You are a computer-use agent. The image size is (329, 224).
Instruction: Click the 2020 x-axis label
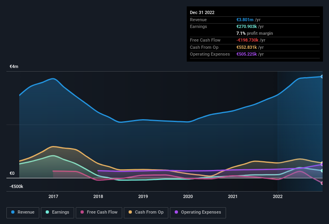click(188, 196)
